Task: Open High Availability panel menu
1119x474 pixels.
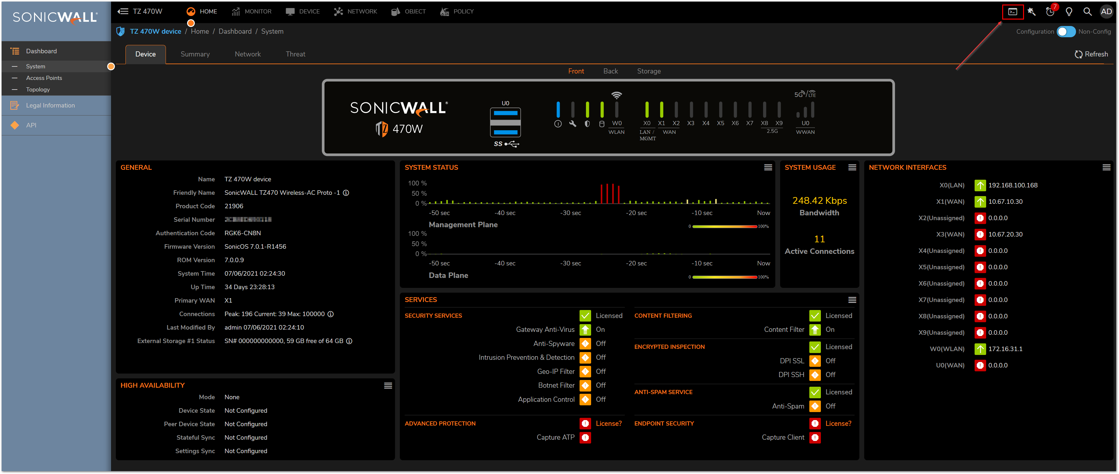Action: [x=388, y=386]
